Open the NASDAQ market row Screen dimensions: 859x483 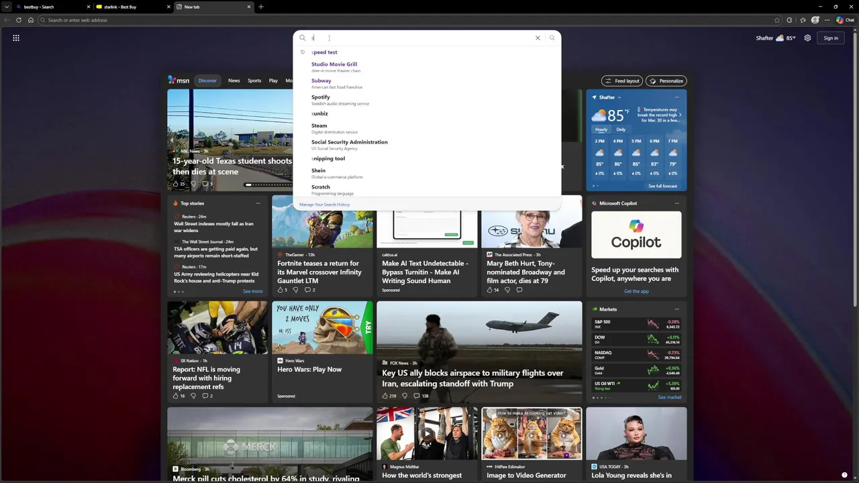636,354
